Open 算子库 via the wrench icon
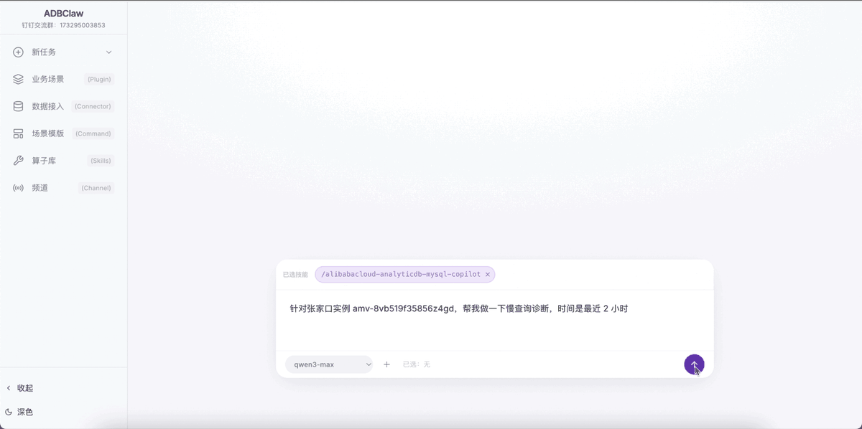The width and height of the screenshot is (862, 429). click(x=17, y=161)
